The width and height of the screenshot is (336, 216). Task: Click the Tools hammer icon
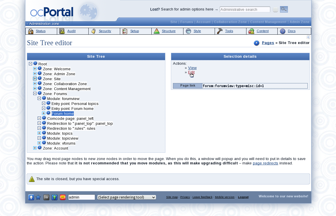pyautogui.click(x=220, y=31)
